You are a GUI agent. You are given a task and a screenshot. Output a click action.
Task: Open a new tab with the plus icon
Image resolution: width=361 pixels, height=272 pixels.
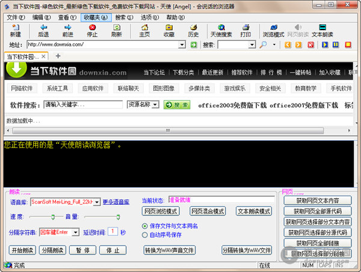click(x=58, y=56)
